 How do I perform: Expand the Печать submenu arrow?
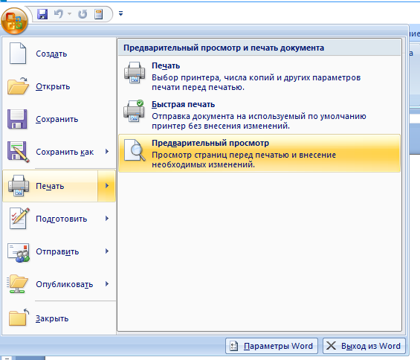pyautogui.click(x=106, y=186)
